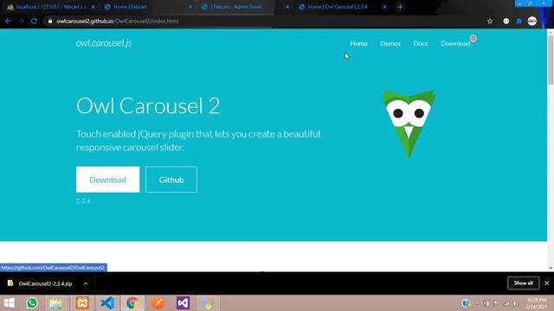Reload the Owl Carousel page
The height and width of the screenshot is (311, 554).
(x=34, y=21)
